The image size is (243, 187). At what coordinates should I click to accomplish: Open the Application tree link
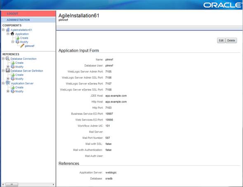click(x=22, y=34)
